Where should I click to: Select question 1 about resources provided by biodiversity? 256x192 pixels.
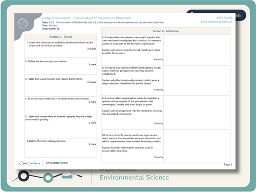60,44
